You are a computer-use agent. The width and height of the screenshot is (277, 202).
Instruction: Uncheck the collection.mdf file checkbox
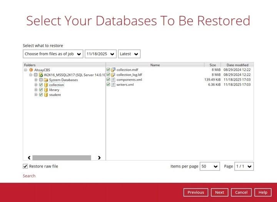(108, 70)
